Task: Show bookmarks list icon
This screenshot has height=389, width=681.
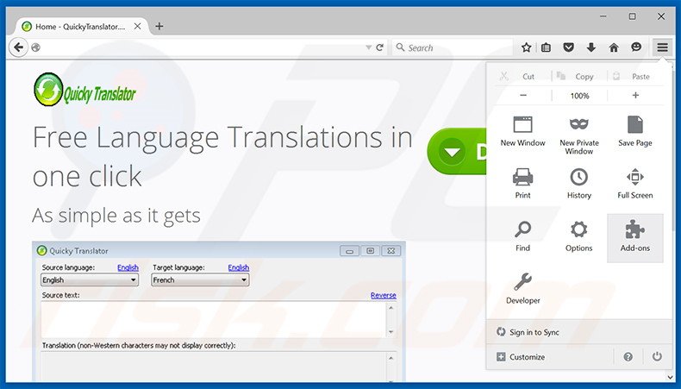Action: tap(546, 47)
